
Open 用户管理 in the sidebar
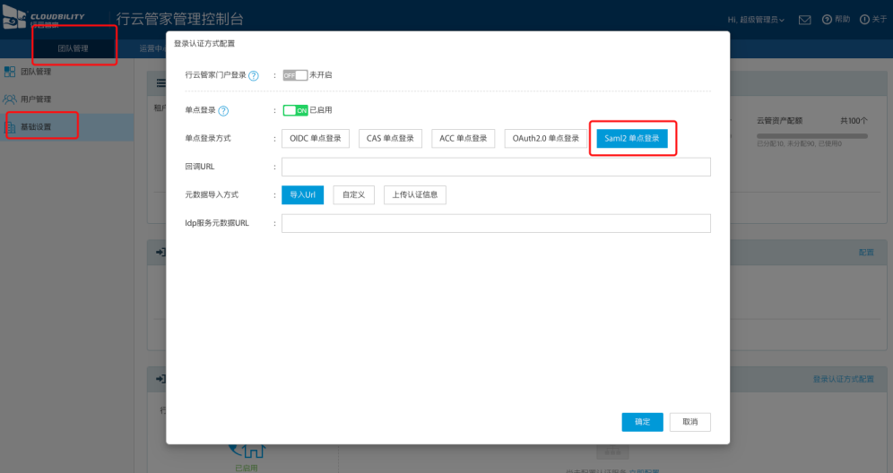pos(36,99)
